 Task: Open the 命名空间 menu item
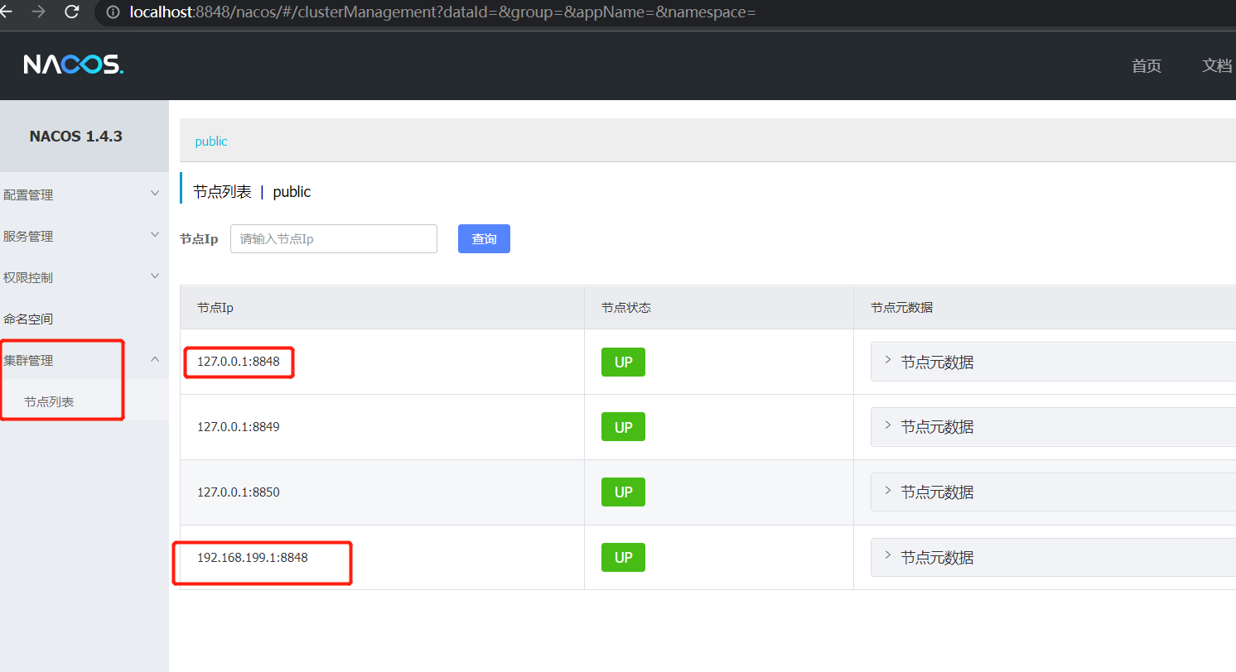84,319
